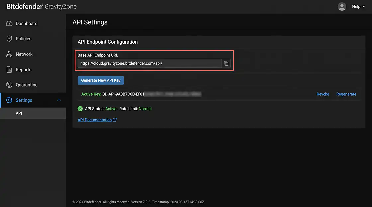372x207 pixels.
Task: Revoke the active API key
Action: 323,94
